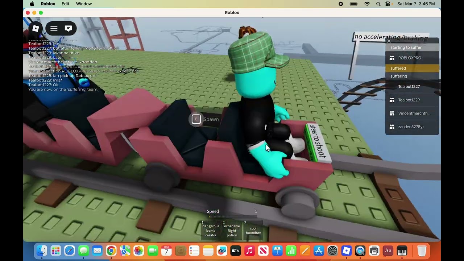Click the Roblox app icon in the Dock
This screenshot has width=464, height=261.
pos(347,250)
